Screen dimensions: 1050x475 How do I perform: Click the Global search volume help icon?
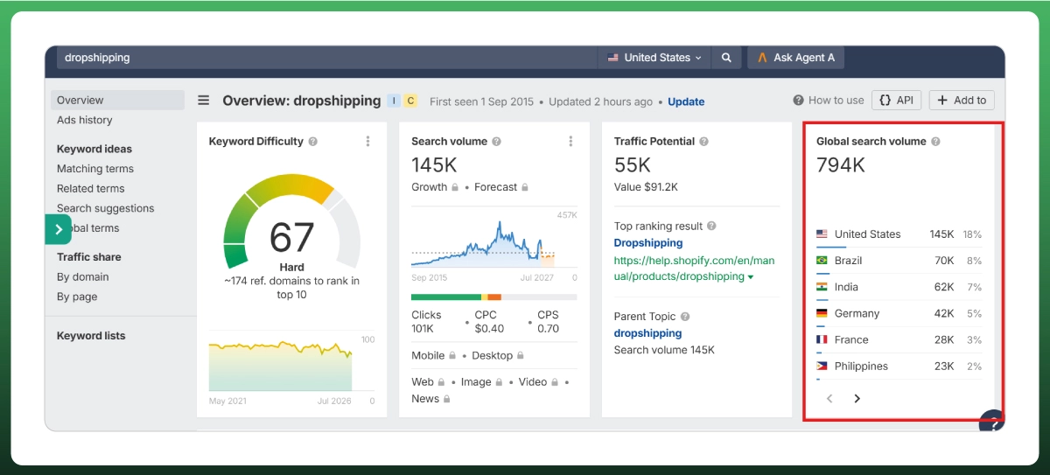tap(935, 142)
